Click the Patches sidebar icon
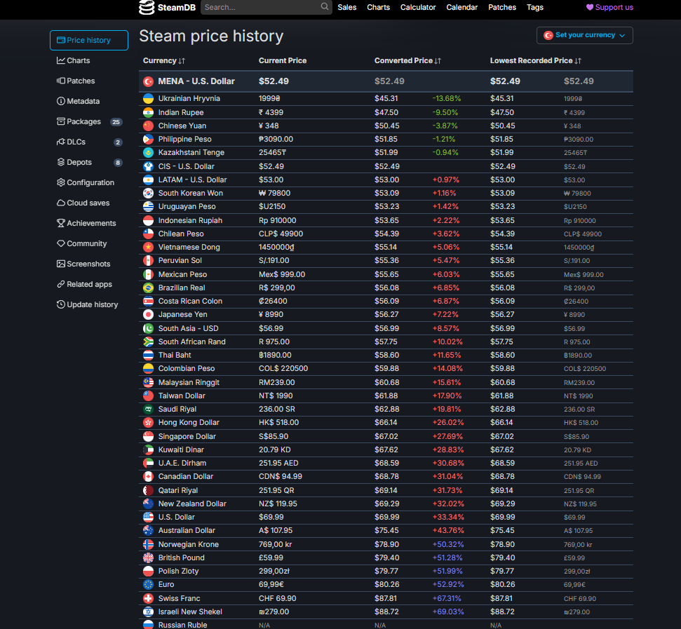Viewport: 681px width, 629px height. [x=61, y=81]
